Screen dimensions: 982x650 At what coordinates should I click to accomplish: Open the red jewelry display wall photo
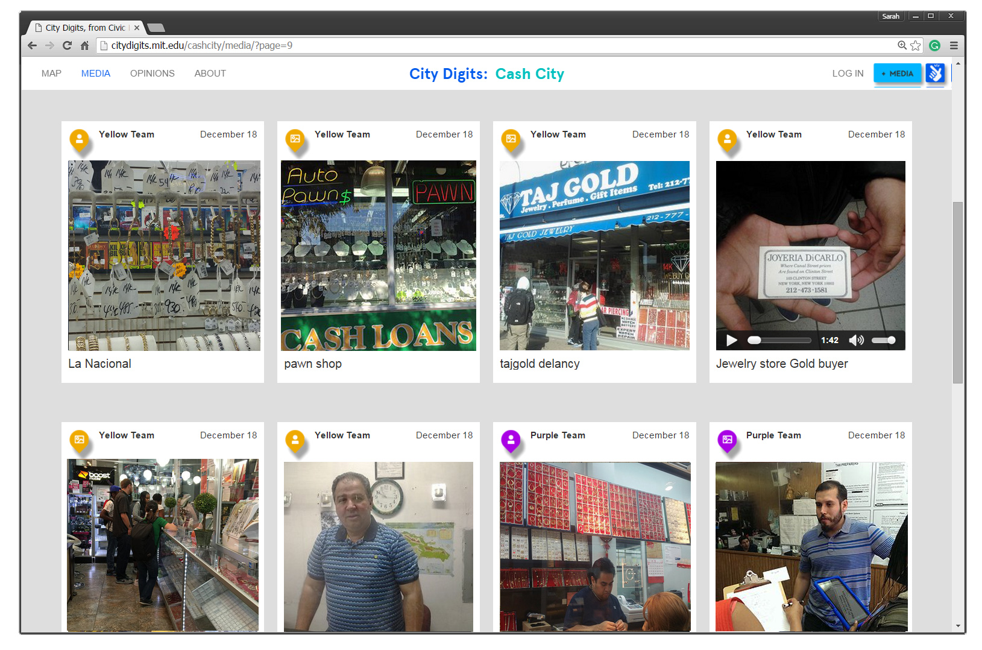595,546
